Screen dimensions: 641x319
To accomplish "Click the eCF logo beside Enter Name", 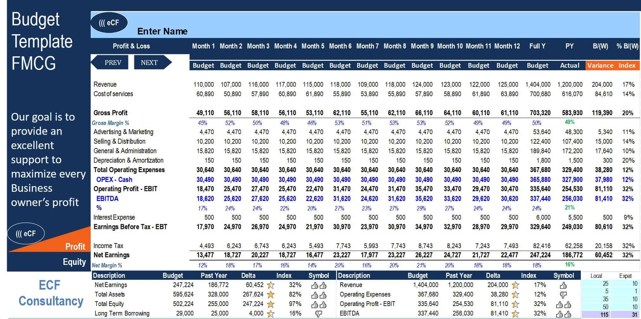I will tap(109, 23).
